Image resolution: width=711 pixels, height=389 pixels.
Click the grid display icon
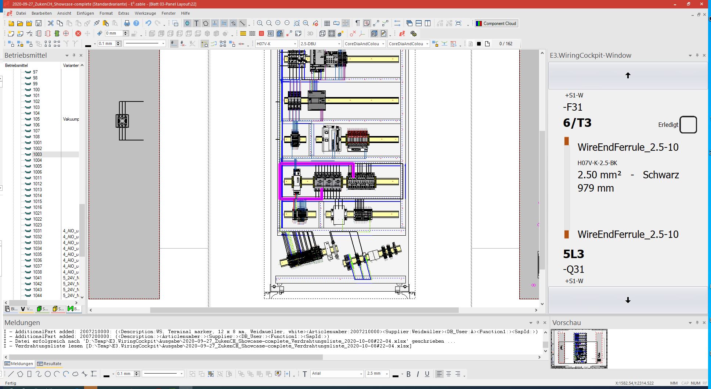(327, 24)
